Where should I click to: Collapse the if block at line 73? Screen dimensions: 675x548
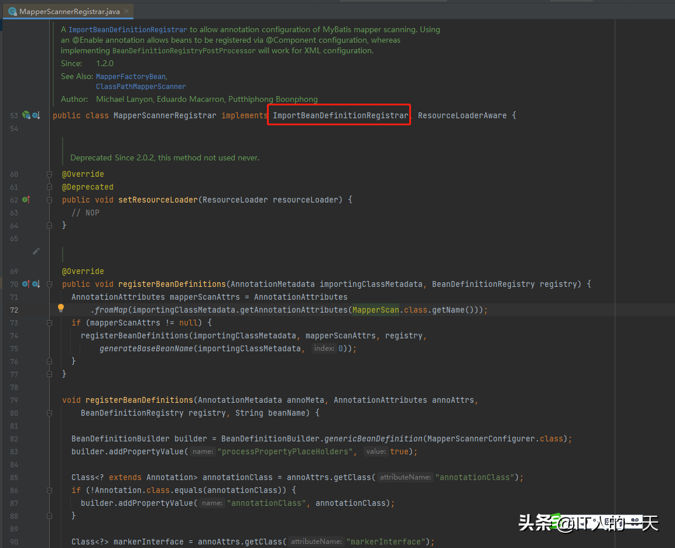click(49, 323)
